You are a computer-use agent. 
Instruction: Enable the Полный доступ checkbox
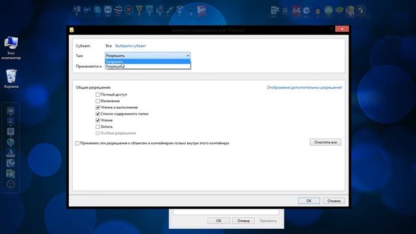click(97, 95)
